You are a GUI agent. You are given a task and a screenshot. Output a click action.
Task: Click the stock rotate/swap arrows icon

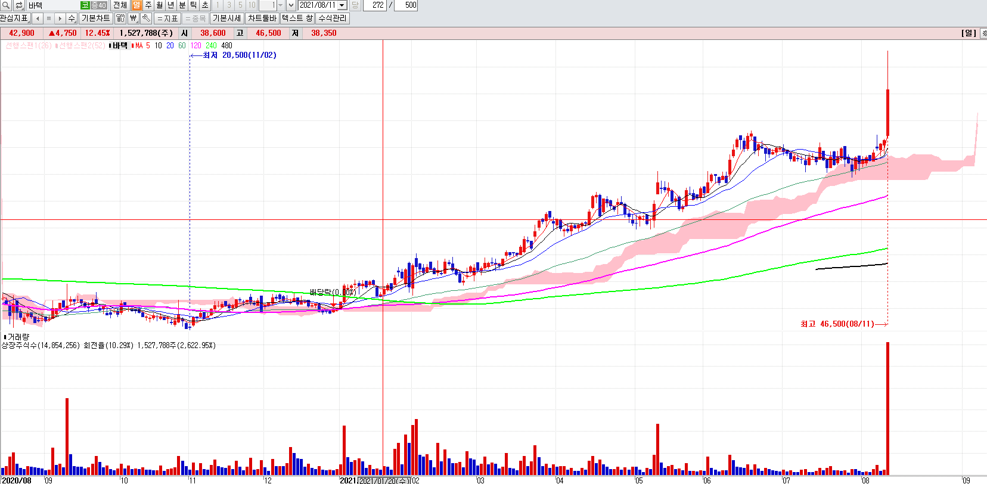19,5
